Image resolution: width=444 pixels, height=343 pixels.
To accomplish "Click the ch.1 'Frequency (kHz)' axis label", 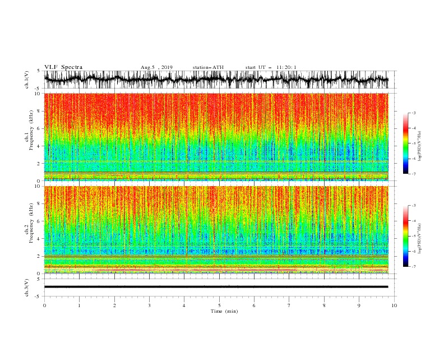I will (31, 129).
